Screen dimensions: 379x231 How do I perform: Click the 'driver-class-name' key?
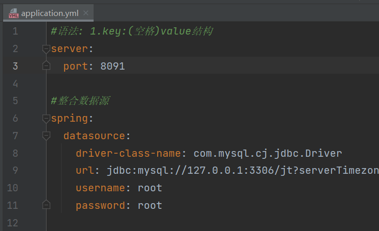128,153
